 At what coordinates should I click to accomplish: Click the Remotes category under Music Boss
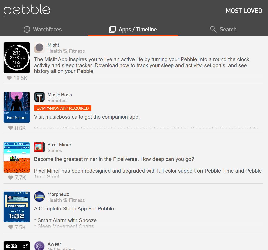click(x=57, y=100)
